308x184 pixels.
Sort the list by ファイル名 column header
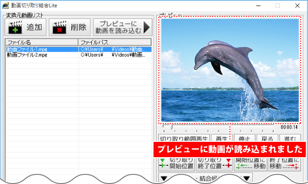[x=42, y=42]
